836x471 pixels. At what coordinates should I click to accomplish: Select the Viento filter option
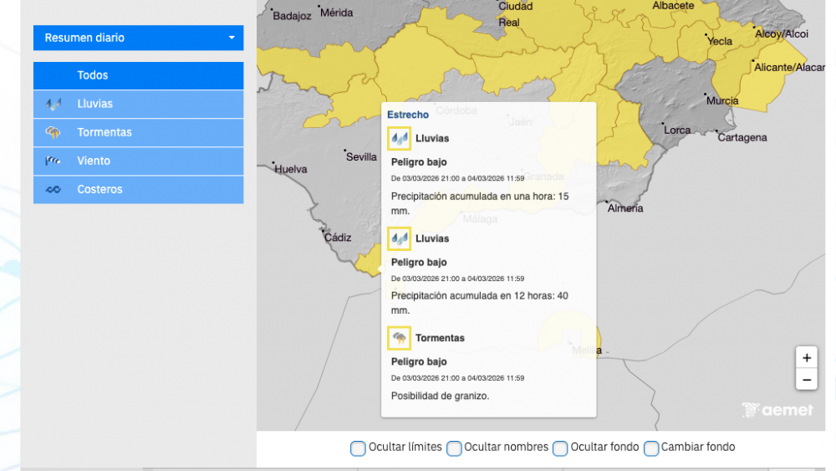tap(138, 161)
